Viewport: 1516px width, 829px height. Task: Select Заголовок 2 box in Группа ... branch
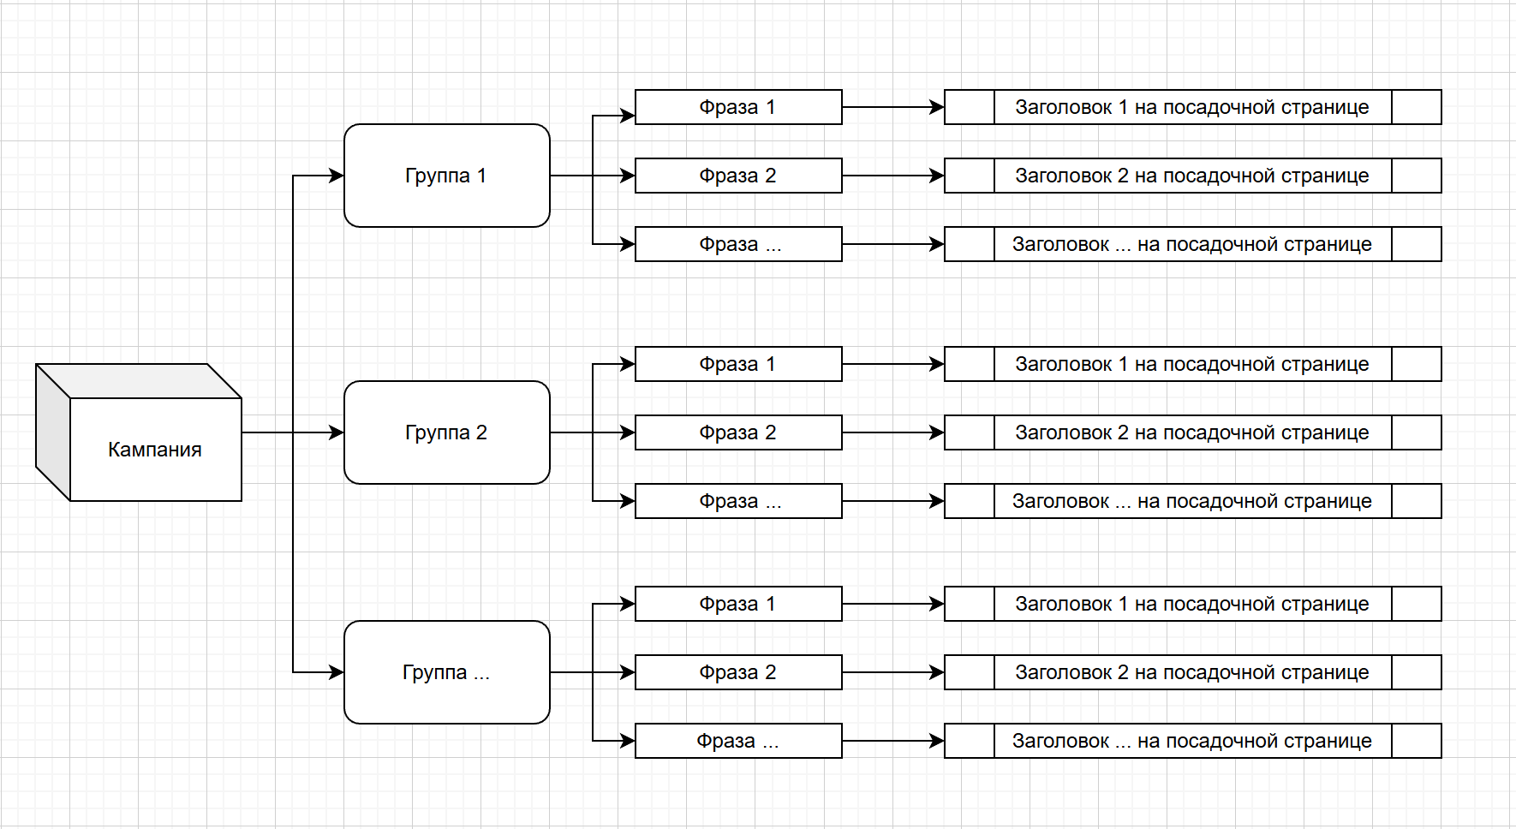pos(1192,672)
